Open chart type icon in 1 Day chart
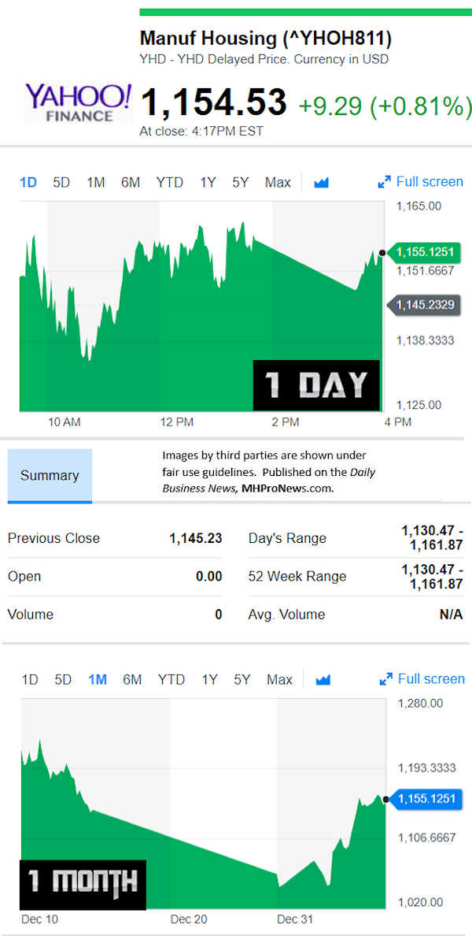 tap(321, 183)
